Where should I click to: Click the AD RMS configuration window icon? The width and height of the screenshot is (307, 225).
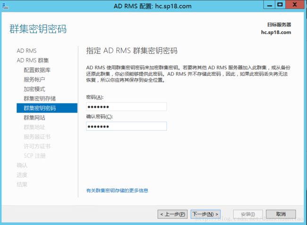[5, 6]
